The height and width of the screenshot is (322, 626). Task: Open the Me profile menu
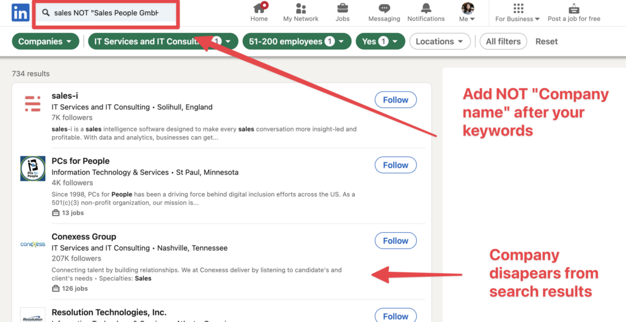[x=466, y=12]
